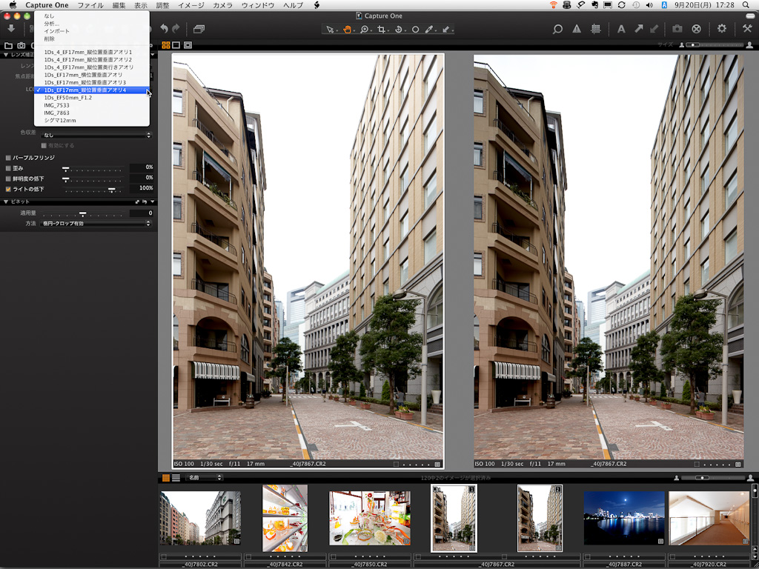759x569 pixels.
Task: Select the night skyline thumbnail _40J7887.CR2
Action: 624,518
